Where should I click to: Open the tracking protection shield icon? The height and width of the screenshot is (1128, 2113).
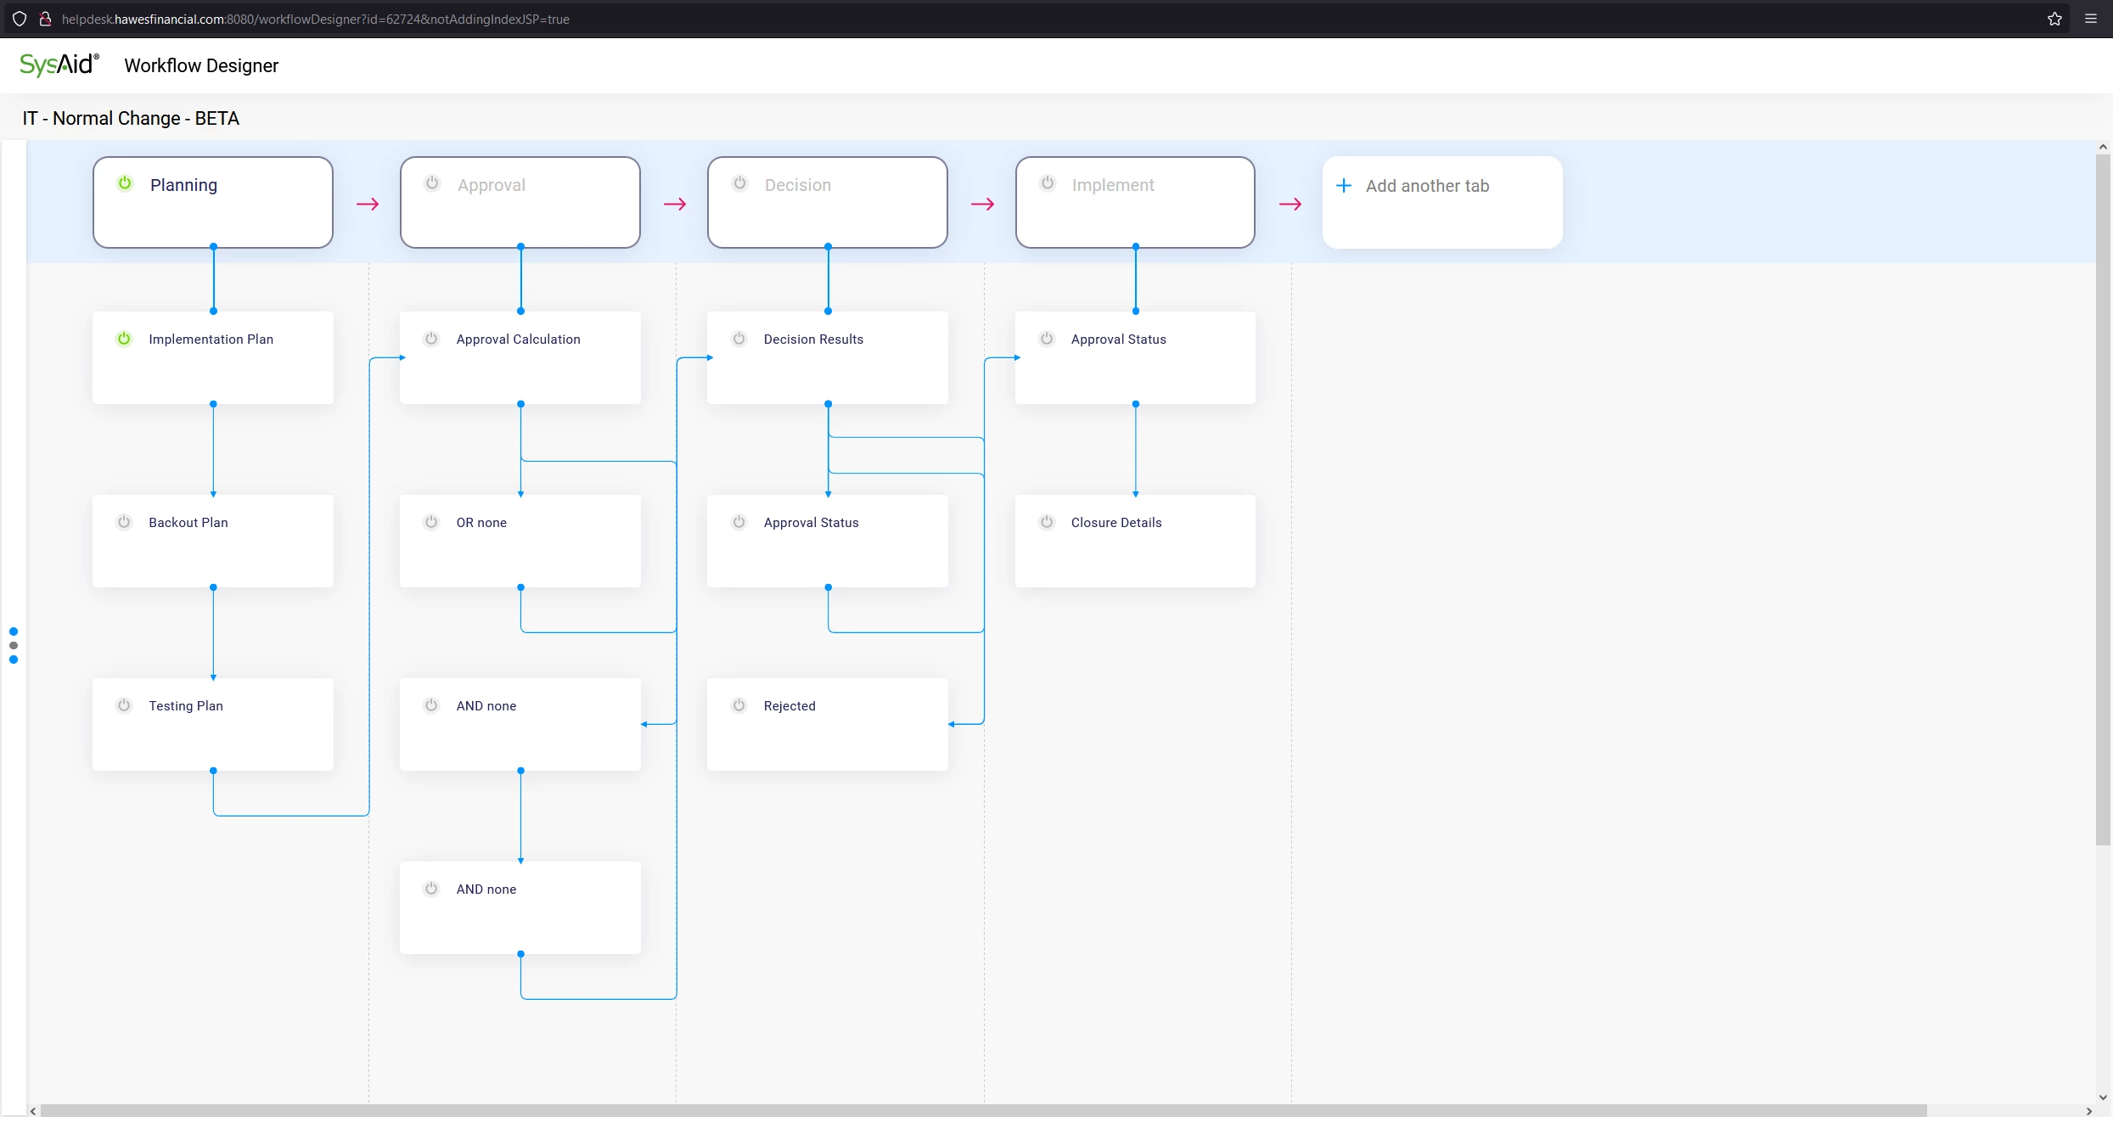(20, 19)
